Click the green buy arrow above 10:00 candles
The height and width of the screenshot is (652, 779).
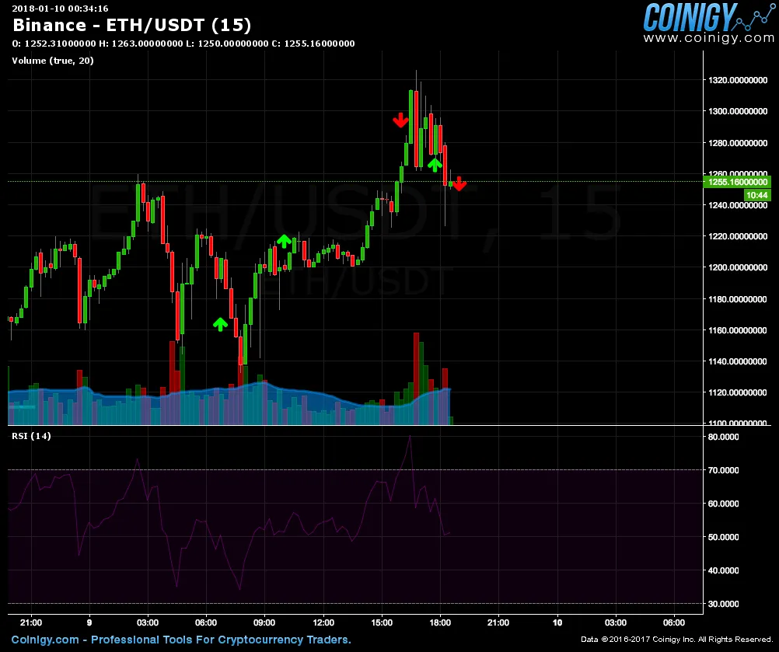284,241
